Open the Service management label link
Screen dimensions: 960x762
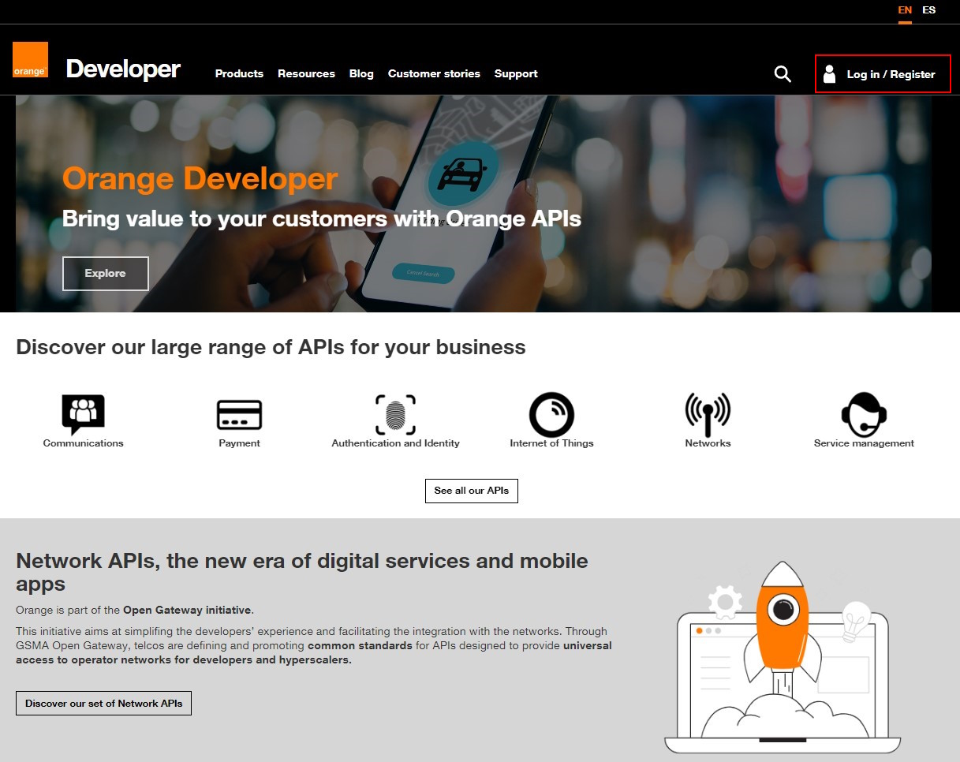click(864, 443)
